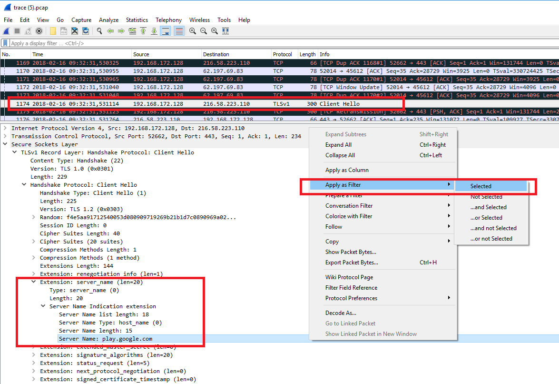Restart the current capture
This screenshot has width=559, height=384.
(x=27, y=30)
